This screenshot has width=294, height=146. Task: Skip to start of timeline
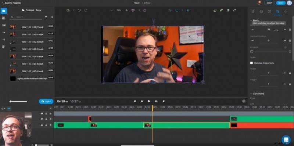(x=135, y=101)
